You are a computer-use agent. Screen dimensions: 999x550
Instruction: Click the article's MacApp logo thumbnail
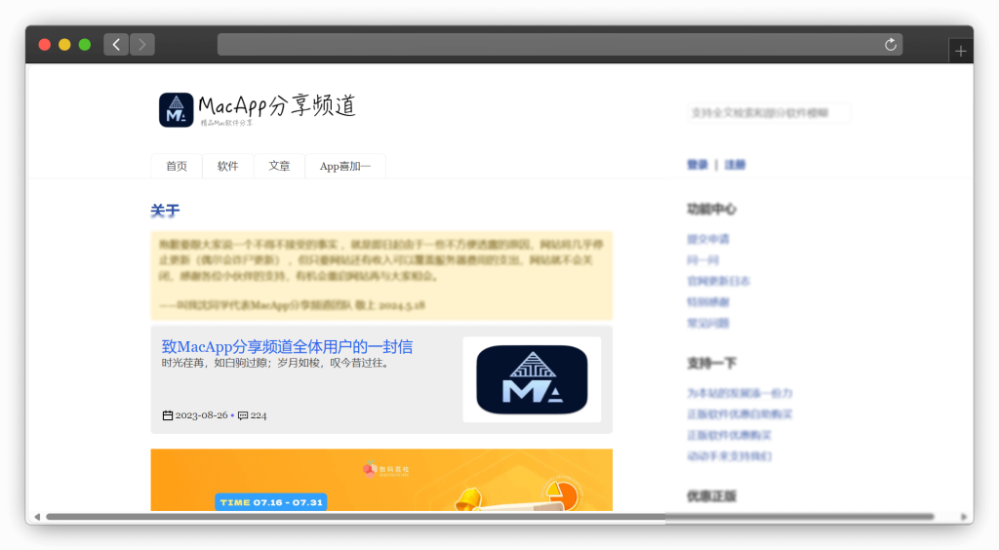pos(532,379)
